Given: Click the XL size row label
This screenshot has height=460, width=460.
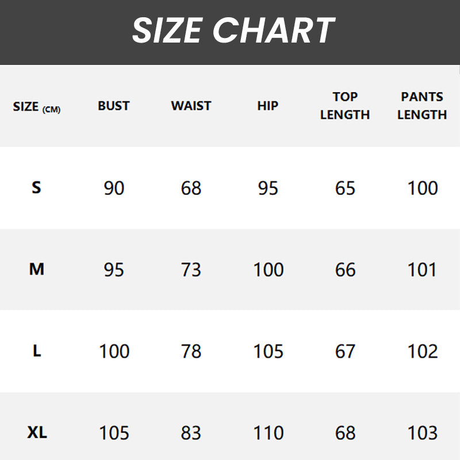Looking at the screenshot, I should point(36,432).
